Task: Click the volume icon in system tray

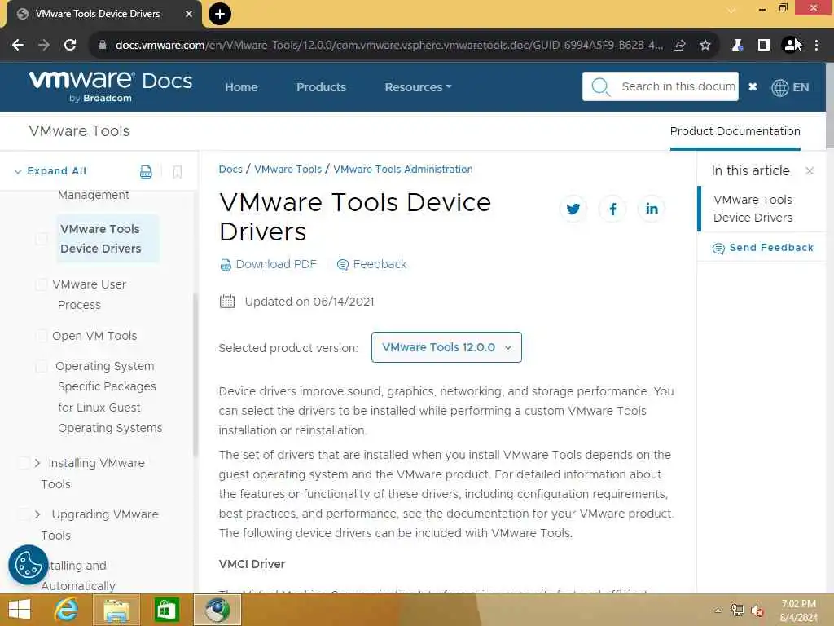Action: coord(757,611)
